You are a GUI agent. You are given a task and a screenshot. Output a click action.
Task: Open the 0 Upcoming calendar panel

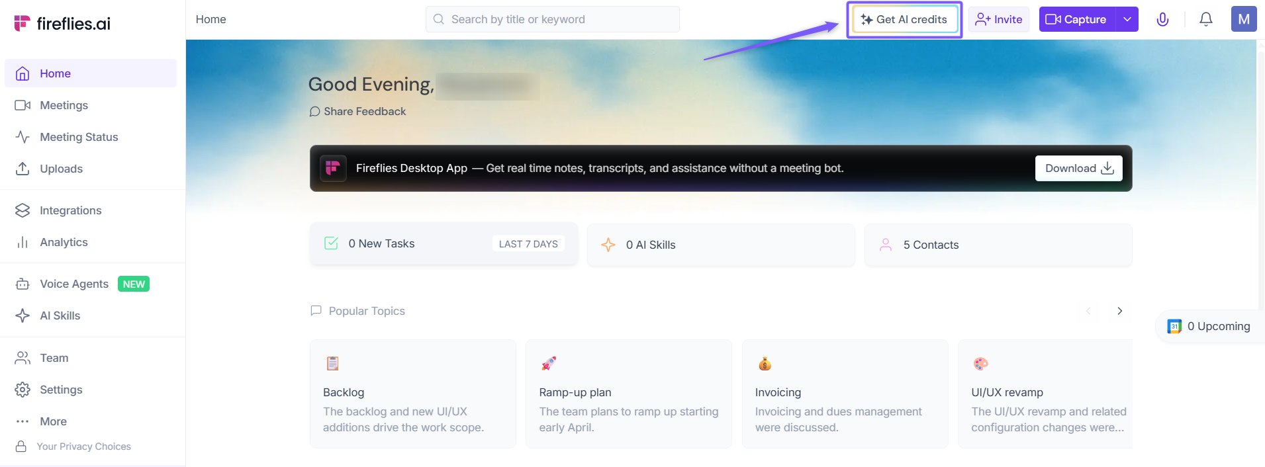tap(1209, 326)
